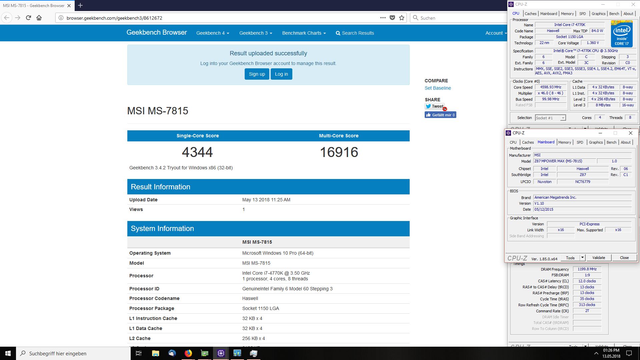The width and height of the screenshot is (640, 360).
Task: Click the Microsoft Windows 10 Pro value
Action: point(278,253)
